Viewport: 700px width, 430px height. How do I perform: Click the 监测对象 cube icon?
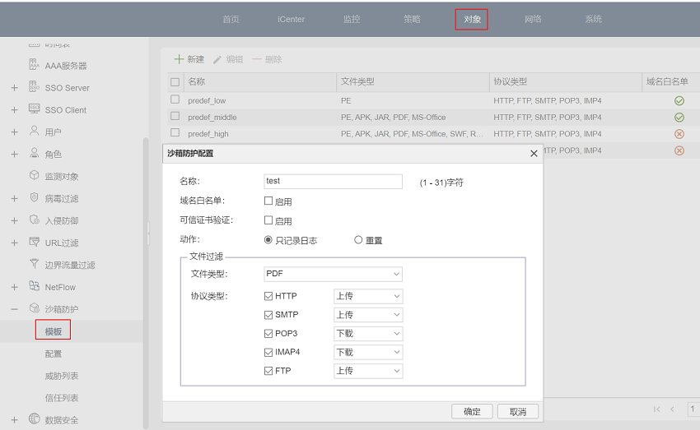pos(34,176)
